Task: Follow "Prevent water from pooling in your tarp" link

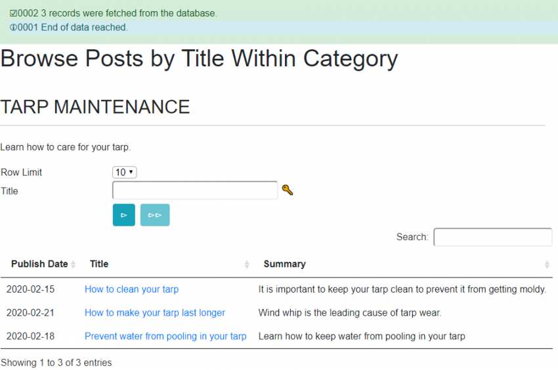Action: (165, 337)
